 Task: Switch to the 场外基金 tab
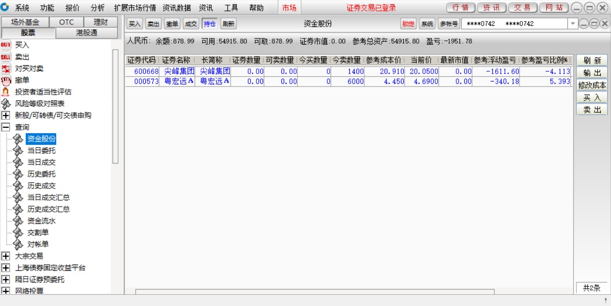25,22
